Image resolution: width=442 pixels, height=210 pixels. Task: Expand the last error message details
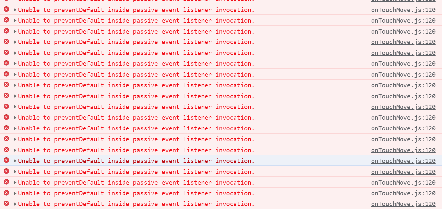[x=14, y=204]
